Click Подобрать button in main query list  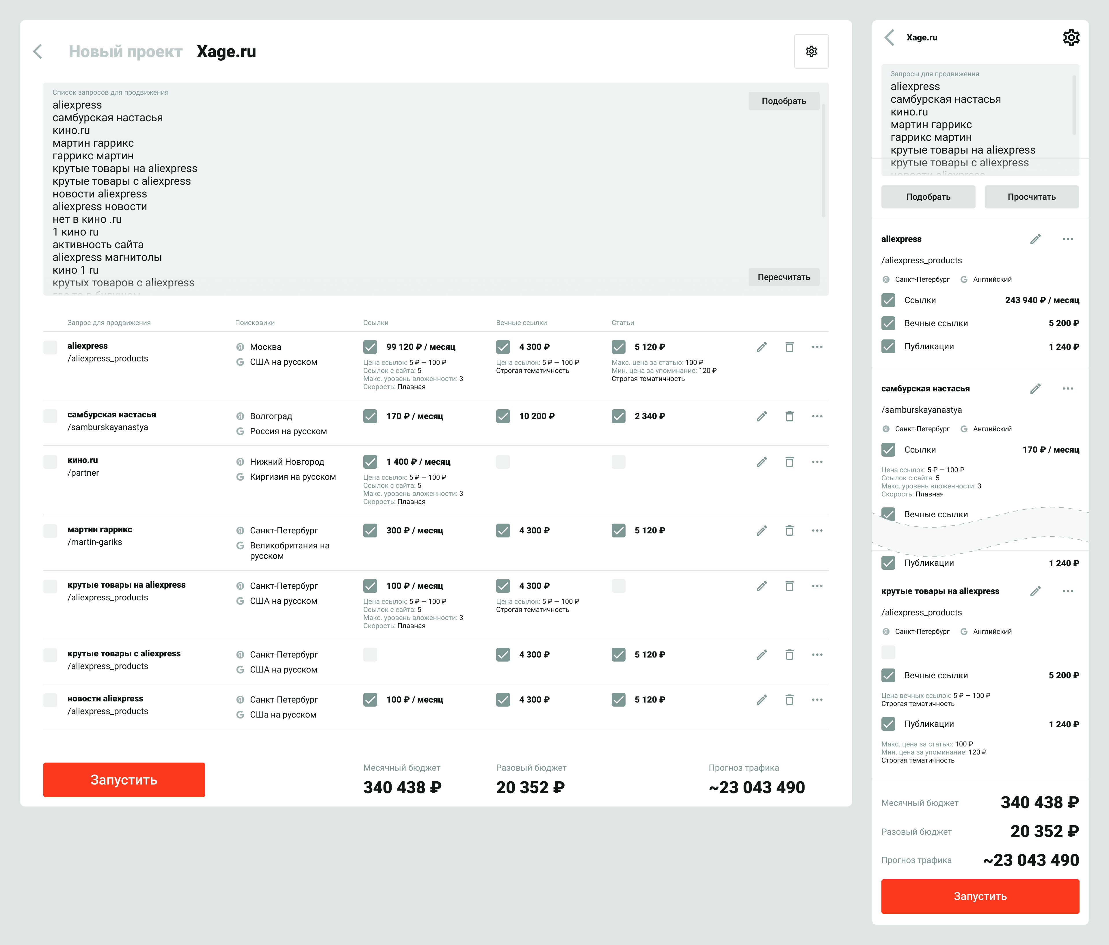[784, 101]
